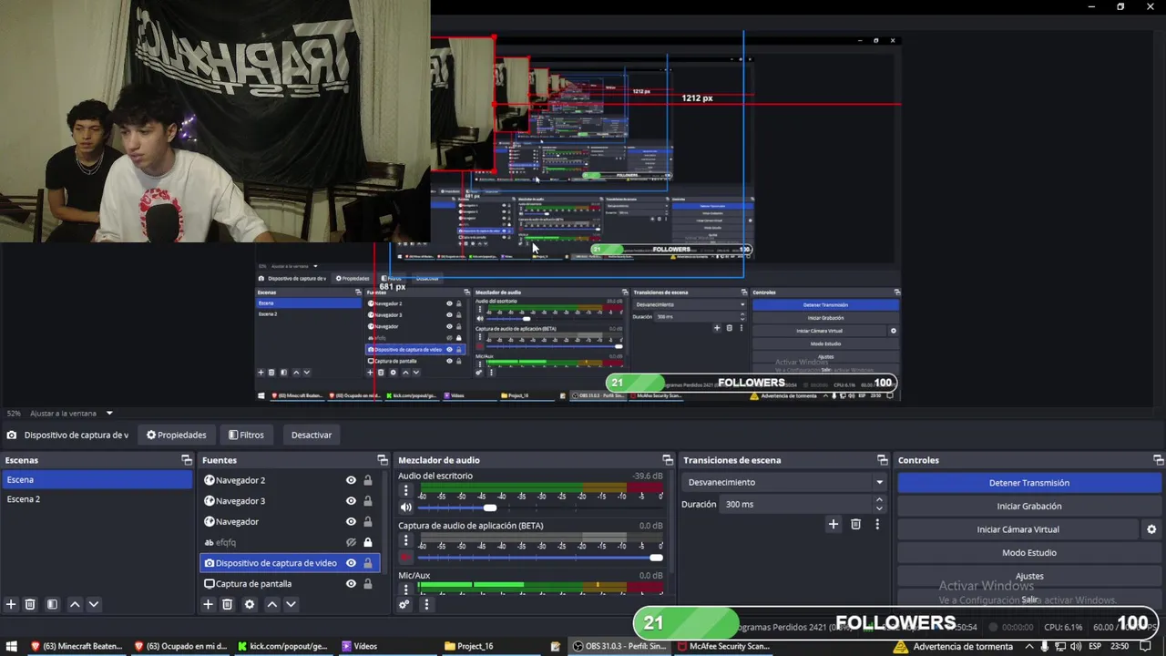Hide the Navegador 3 source

pyautogui.click(x=351, y=501)
